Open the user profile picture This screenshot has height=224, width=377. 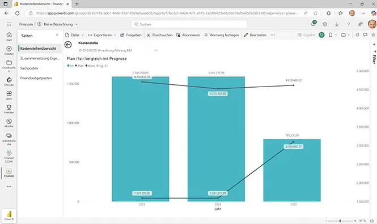pyautogui.click(x=372, y=24)
